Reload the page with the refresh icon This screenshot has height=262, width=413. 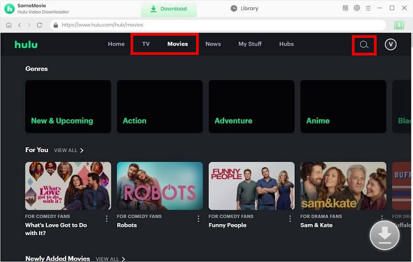click(x=40, y=25)
